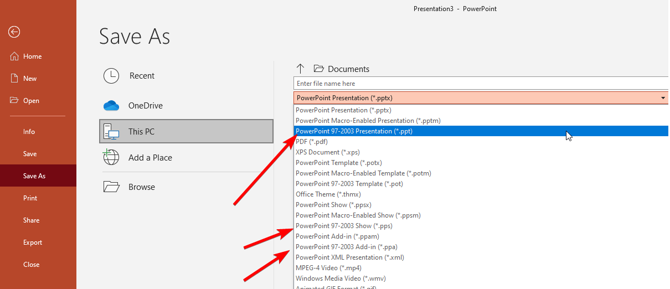Expand the file type dropdown arrow
The image size is (670, 289).
[663, 98]
